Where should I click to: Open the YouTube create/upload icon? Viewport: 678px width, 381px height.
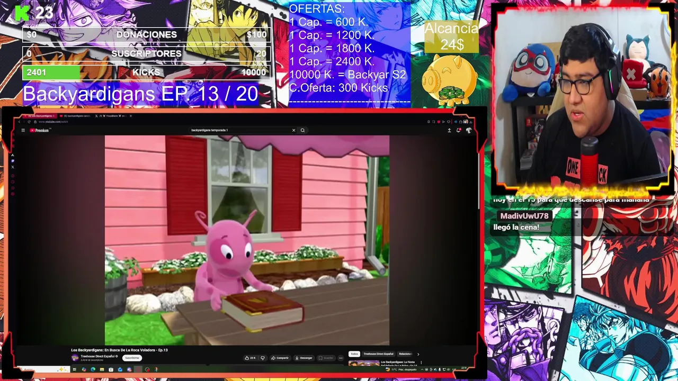[x=449, y=130]
